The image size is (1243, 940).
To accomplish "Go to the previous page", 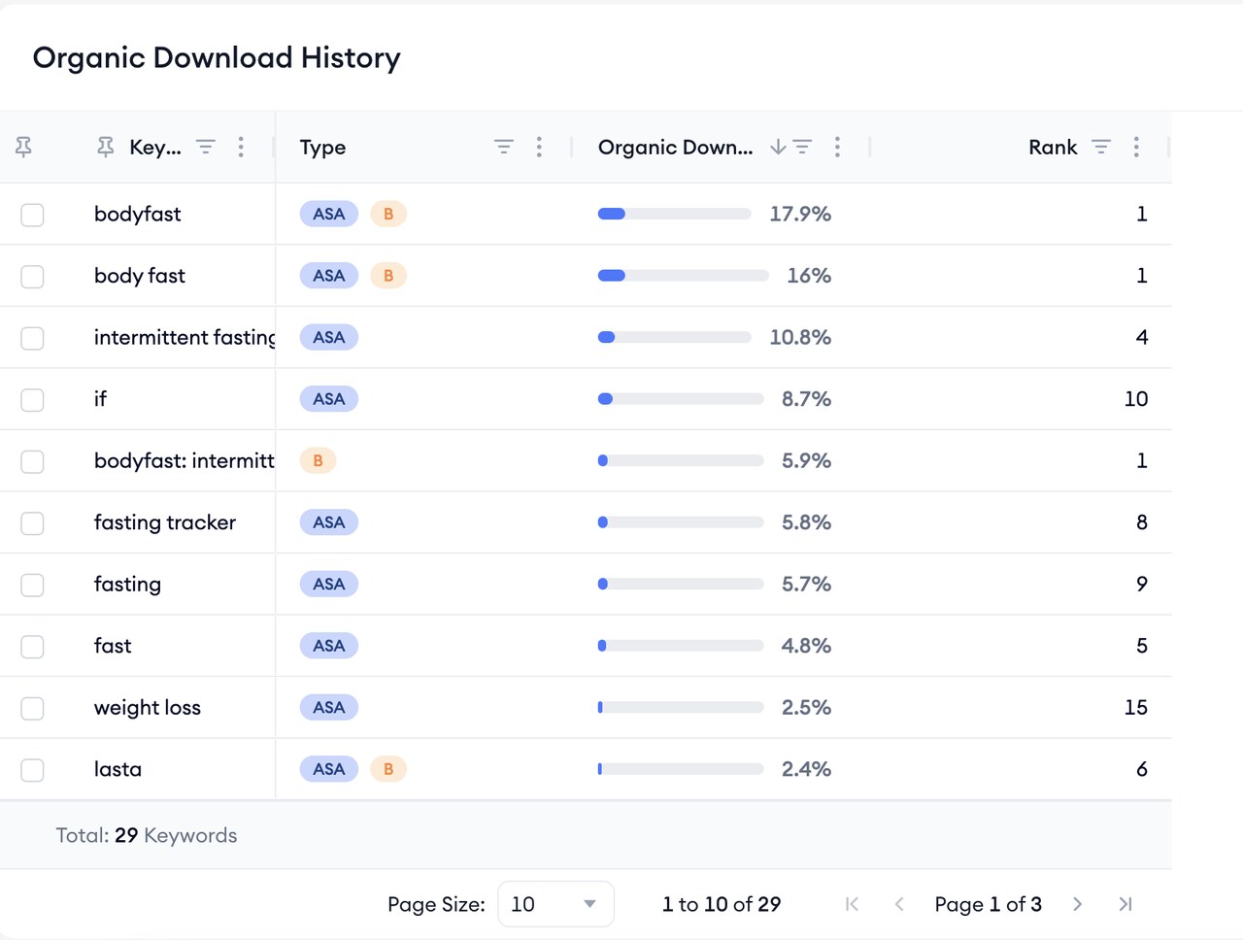I will click(x=899, y=904).
